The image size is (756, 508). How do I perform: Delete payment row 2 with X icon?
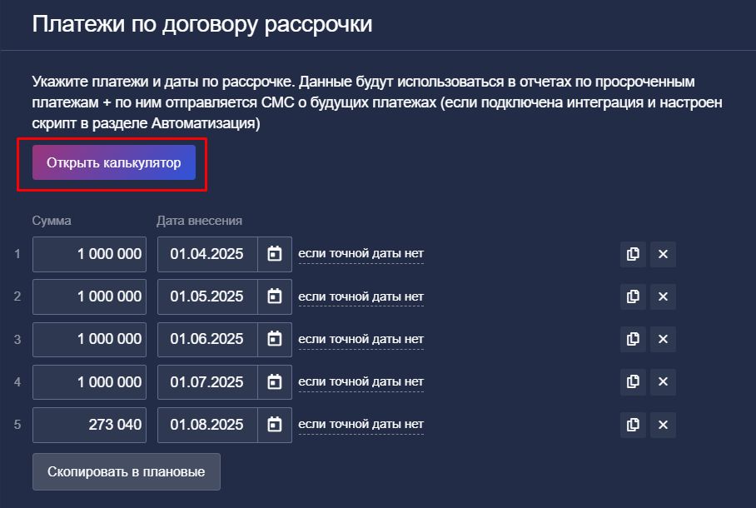(x=663, y=296)
